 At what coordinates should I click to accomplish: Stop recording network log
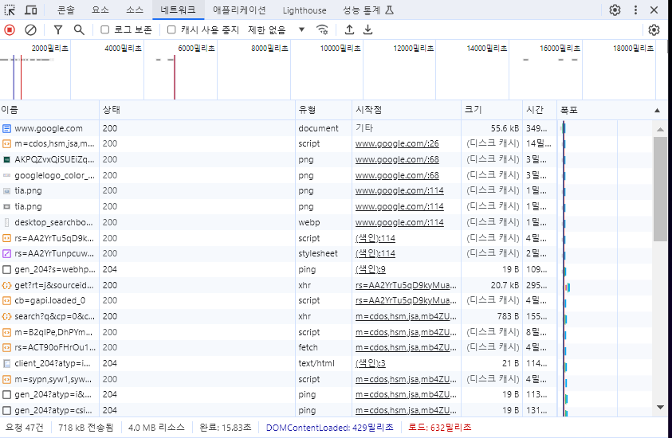[x=10, y=29]
